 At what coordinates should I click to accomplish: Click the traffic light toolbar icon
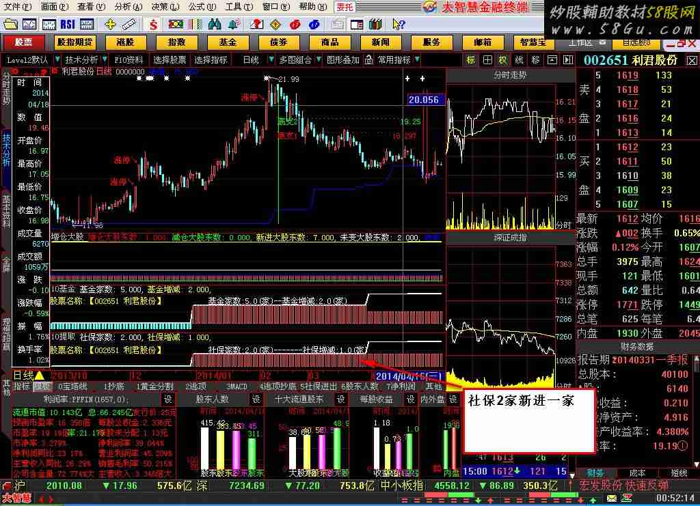click(x=176, y=24)
